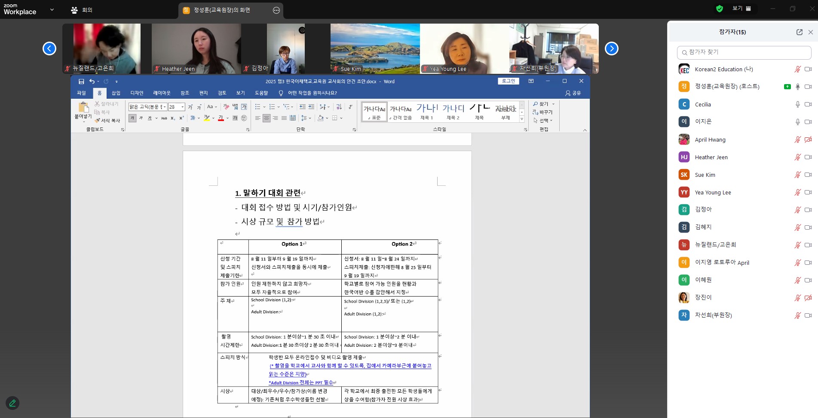818x418 pixels.
Task: Click the 로그인 button in Word
Action: coord(509,81)
